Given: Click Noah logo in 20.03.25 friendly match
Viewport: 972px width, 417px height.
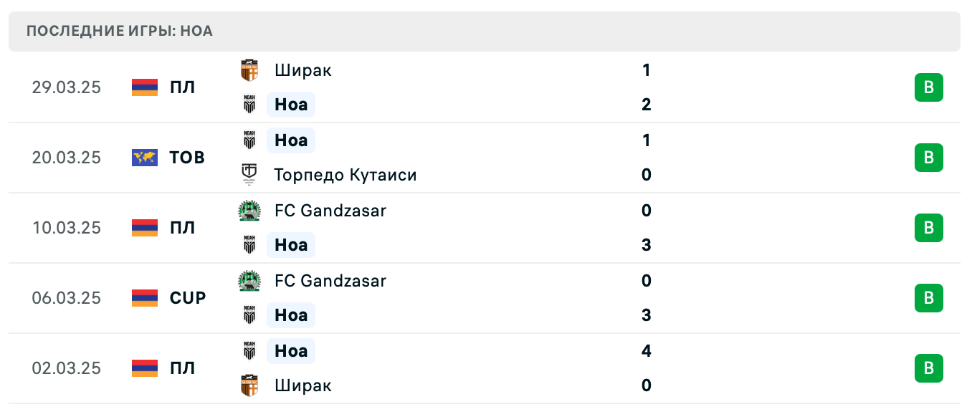Looking at the screenshot, I should [249, 140].
